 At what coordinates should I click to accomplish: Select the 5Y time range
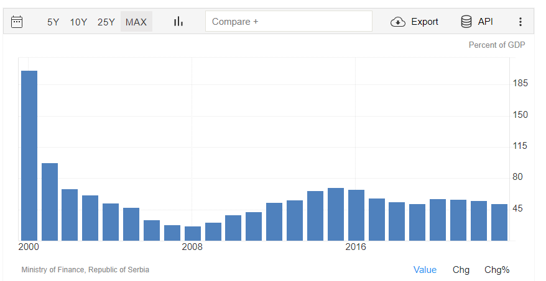coord(53,22)
